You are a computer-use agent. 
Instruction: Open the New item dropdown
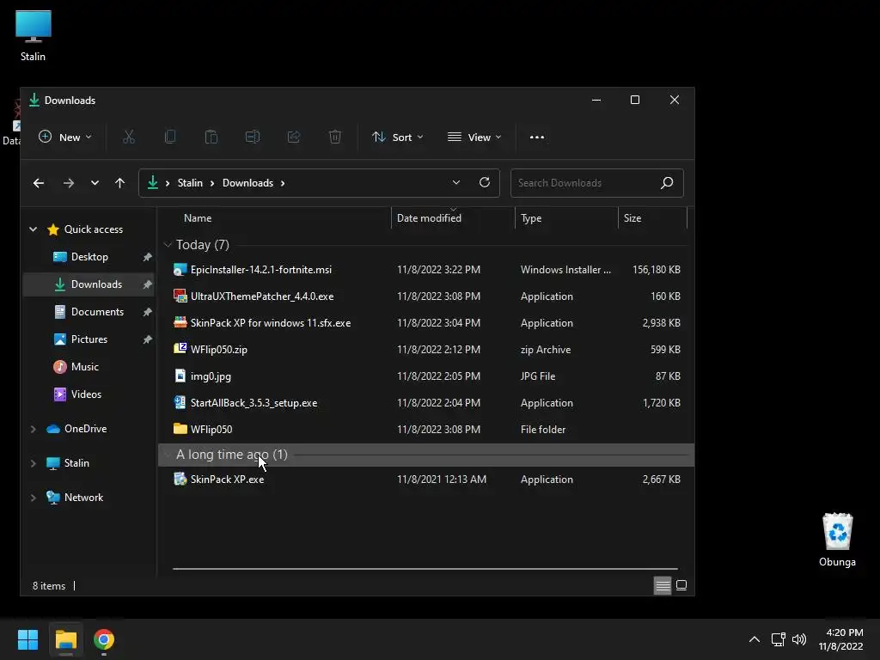tap(65, 137)
